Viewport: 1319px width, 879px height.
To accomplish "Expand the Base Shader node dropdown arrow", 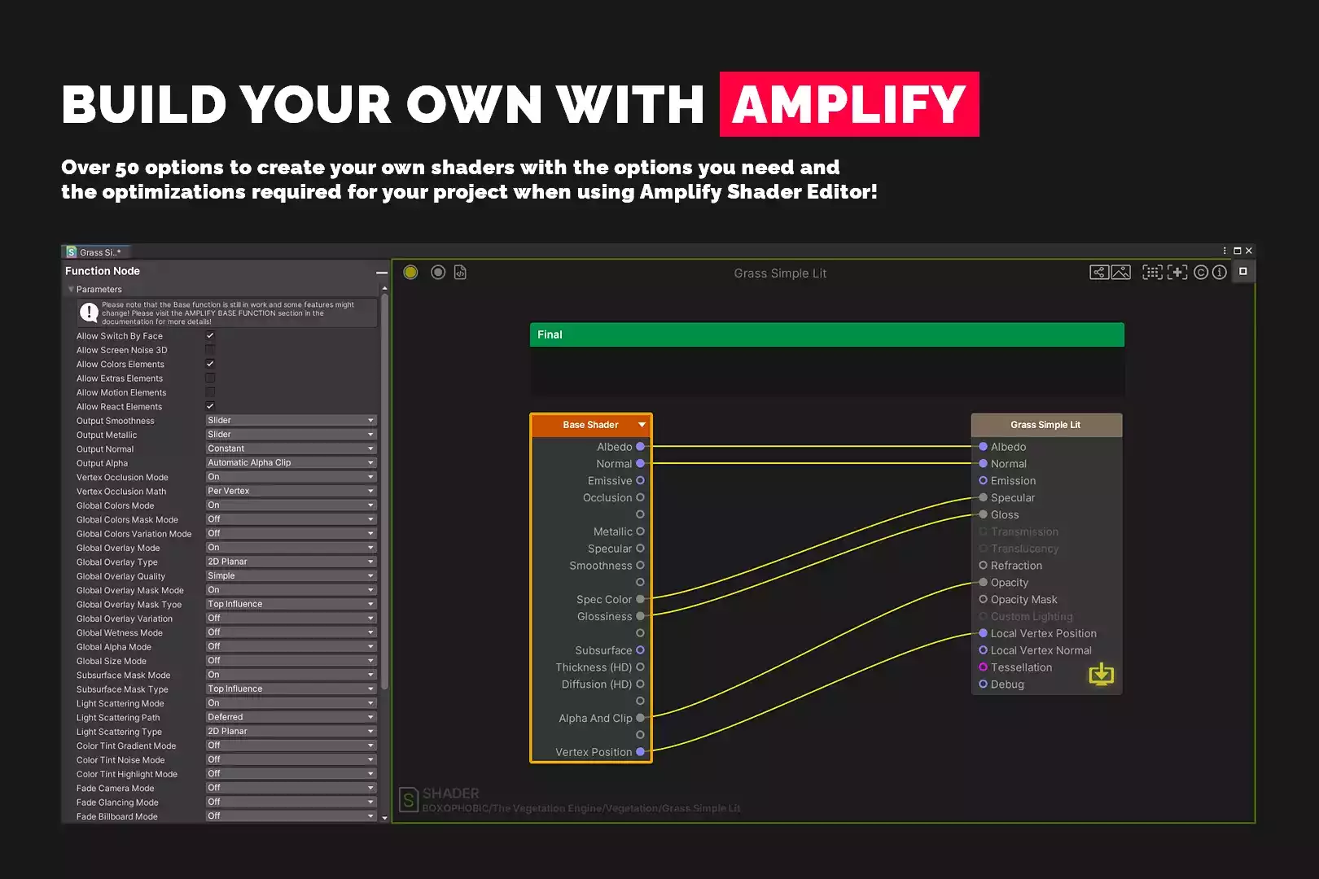I will (642, 425).
